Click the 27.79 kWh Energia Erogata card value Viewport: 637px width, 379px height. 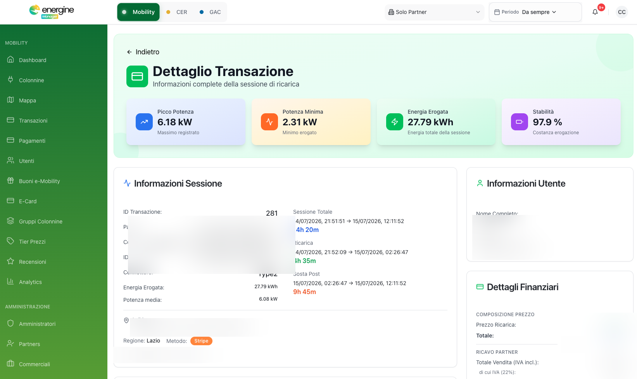click(x=430, y=122)
